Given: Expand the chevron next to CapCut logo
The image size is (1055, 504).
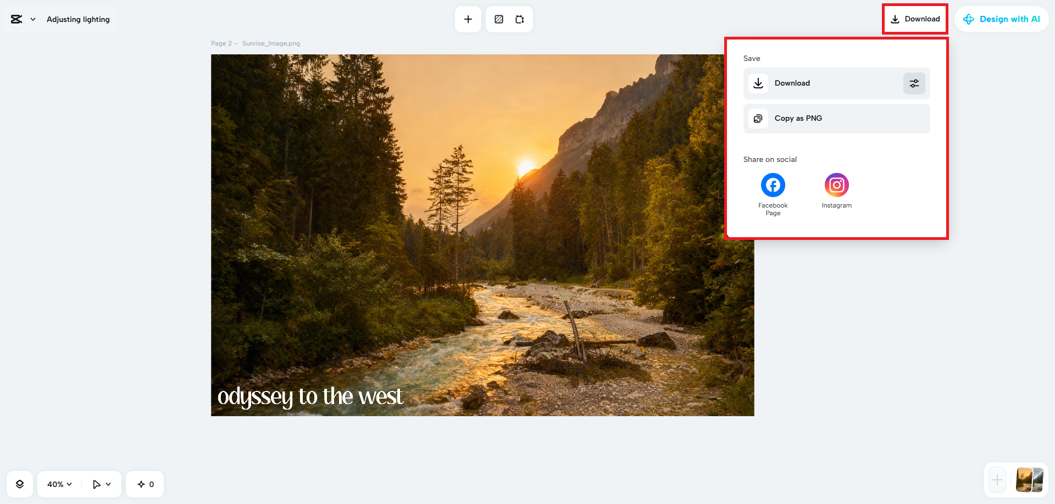Looking at the screenshot, I should tap(33, 19).
